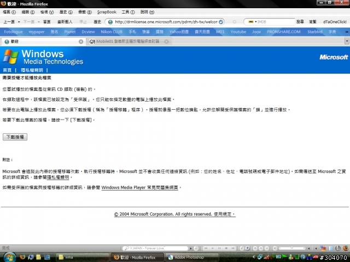
Task: Open the list all tabs dropdown
Action: pos(347,41)
